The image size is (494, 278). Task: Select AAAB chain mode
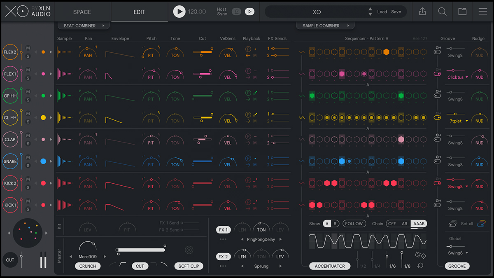point(419,224)
